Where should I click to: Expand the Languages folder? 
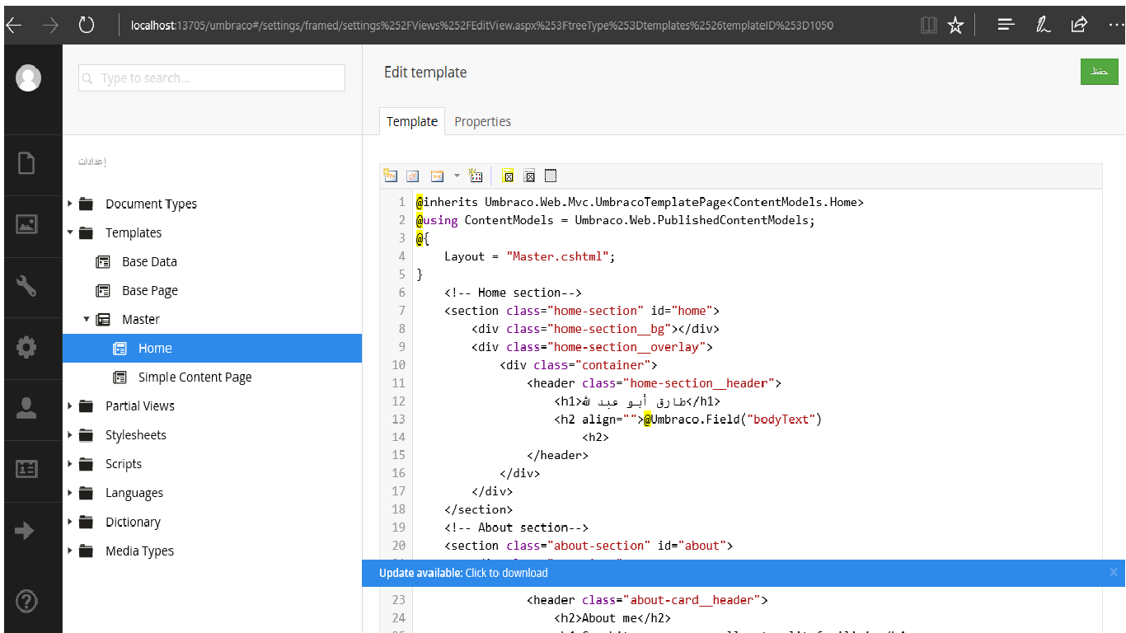[70, 493]
